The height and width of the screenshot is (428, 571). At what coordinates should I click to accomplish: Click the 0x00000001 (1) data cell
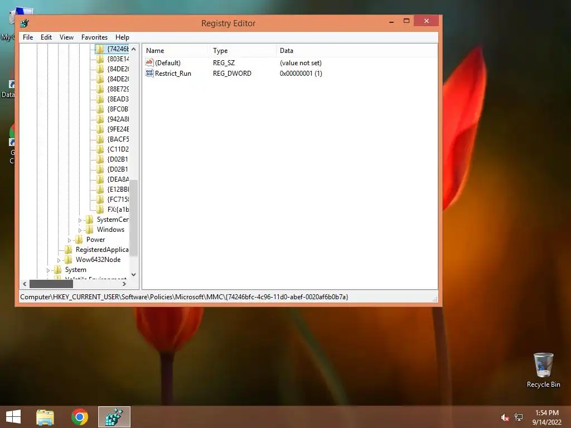[x=301, y=74]
